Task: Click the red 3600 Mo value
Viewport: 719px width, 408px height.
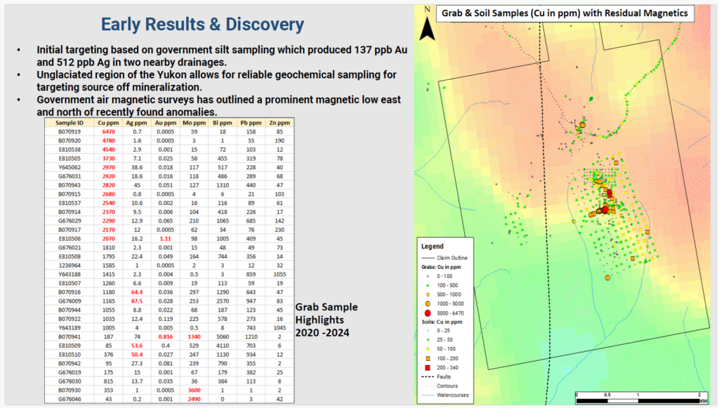Action: [x=194, y=389]
